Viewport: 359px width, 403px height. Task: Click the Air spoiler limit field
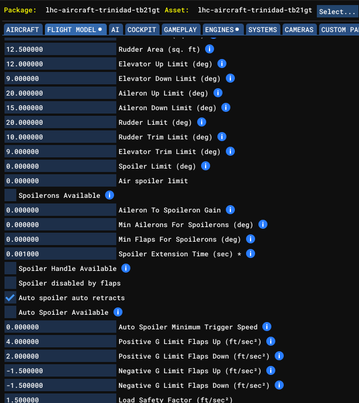60,181
